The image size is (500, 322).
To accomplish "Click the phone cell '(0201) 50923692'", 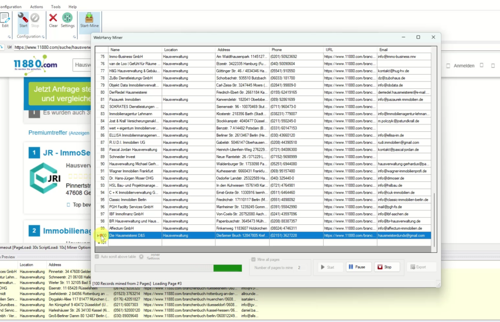I will (296, 57).
